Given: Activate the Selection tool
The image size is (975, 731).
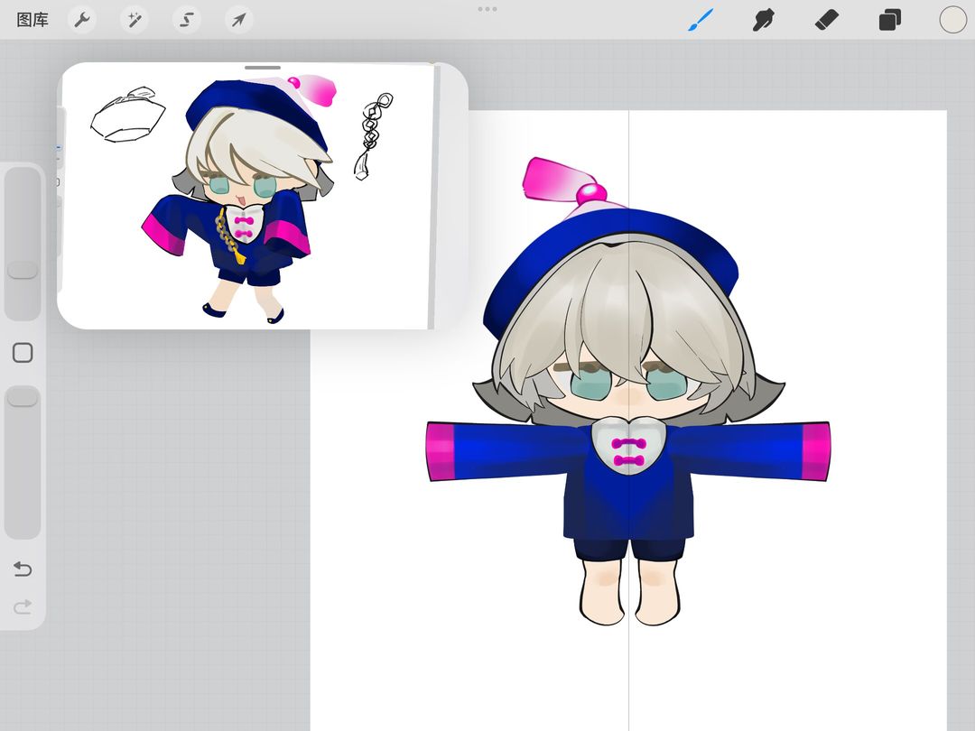Looking at the screenshot, I should (x=187, y=20).
